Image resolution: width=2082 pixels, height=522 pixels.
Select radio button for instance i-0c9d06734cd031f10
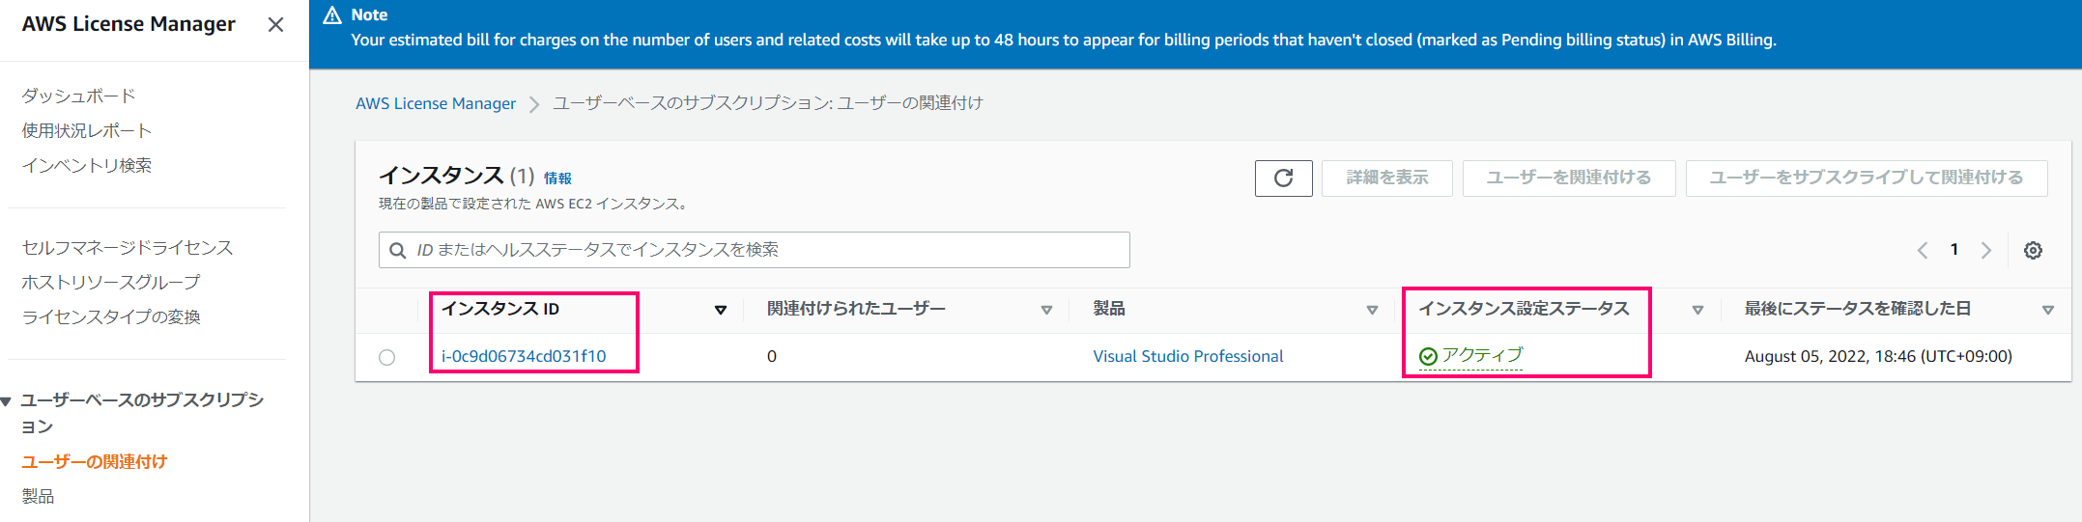[x=387, y=357]
